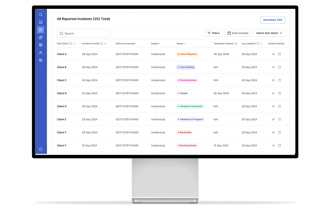This screenshot has width=330, height=211.
Task: Click inside the Search incidents field
Action: click(x=84, y=33)
